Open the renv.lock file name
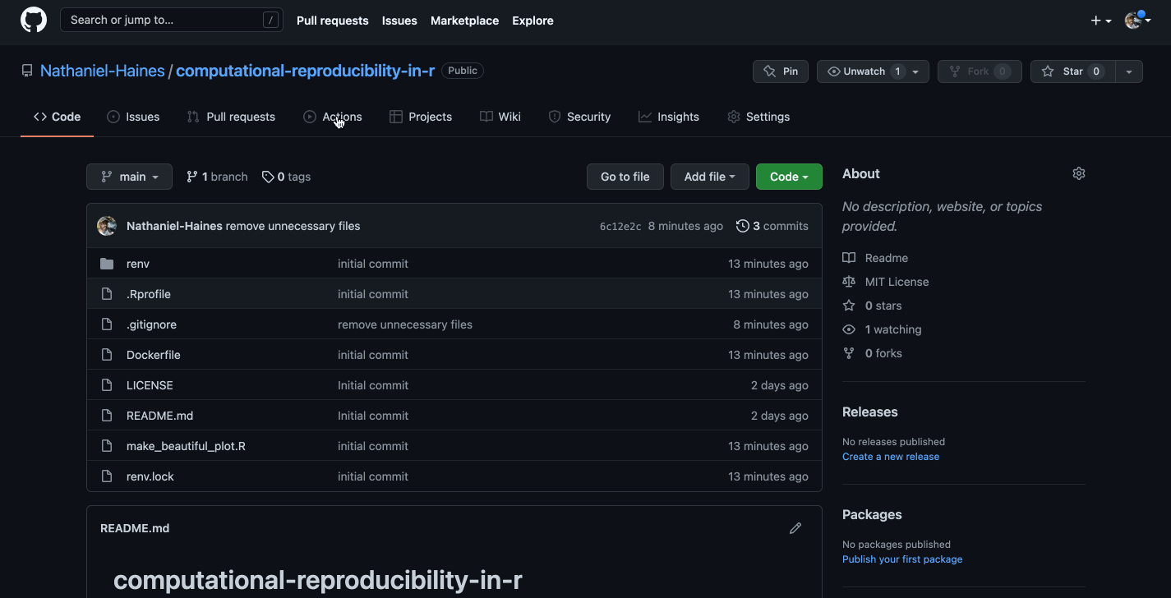Screen dimensions: 1171x598 pyautogui.click(x=150, y=476)
